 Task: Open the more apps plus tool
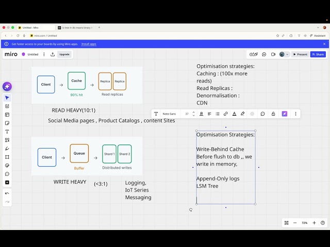pyautogui.click(x=7, y=182)
